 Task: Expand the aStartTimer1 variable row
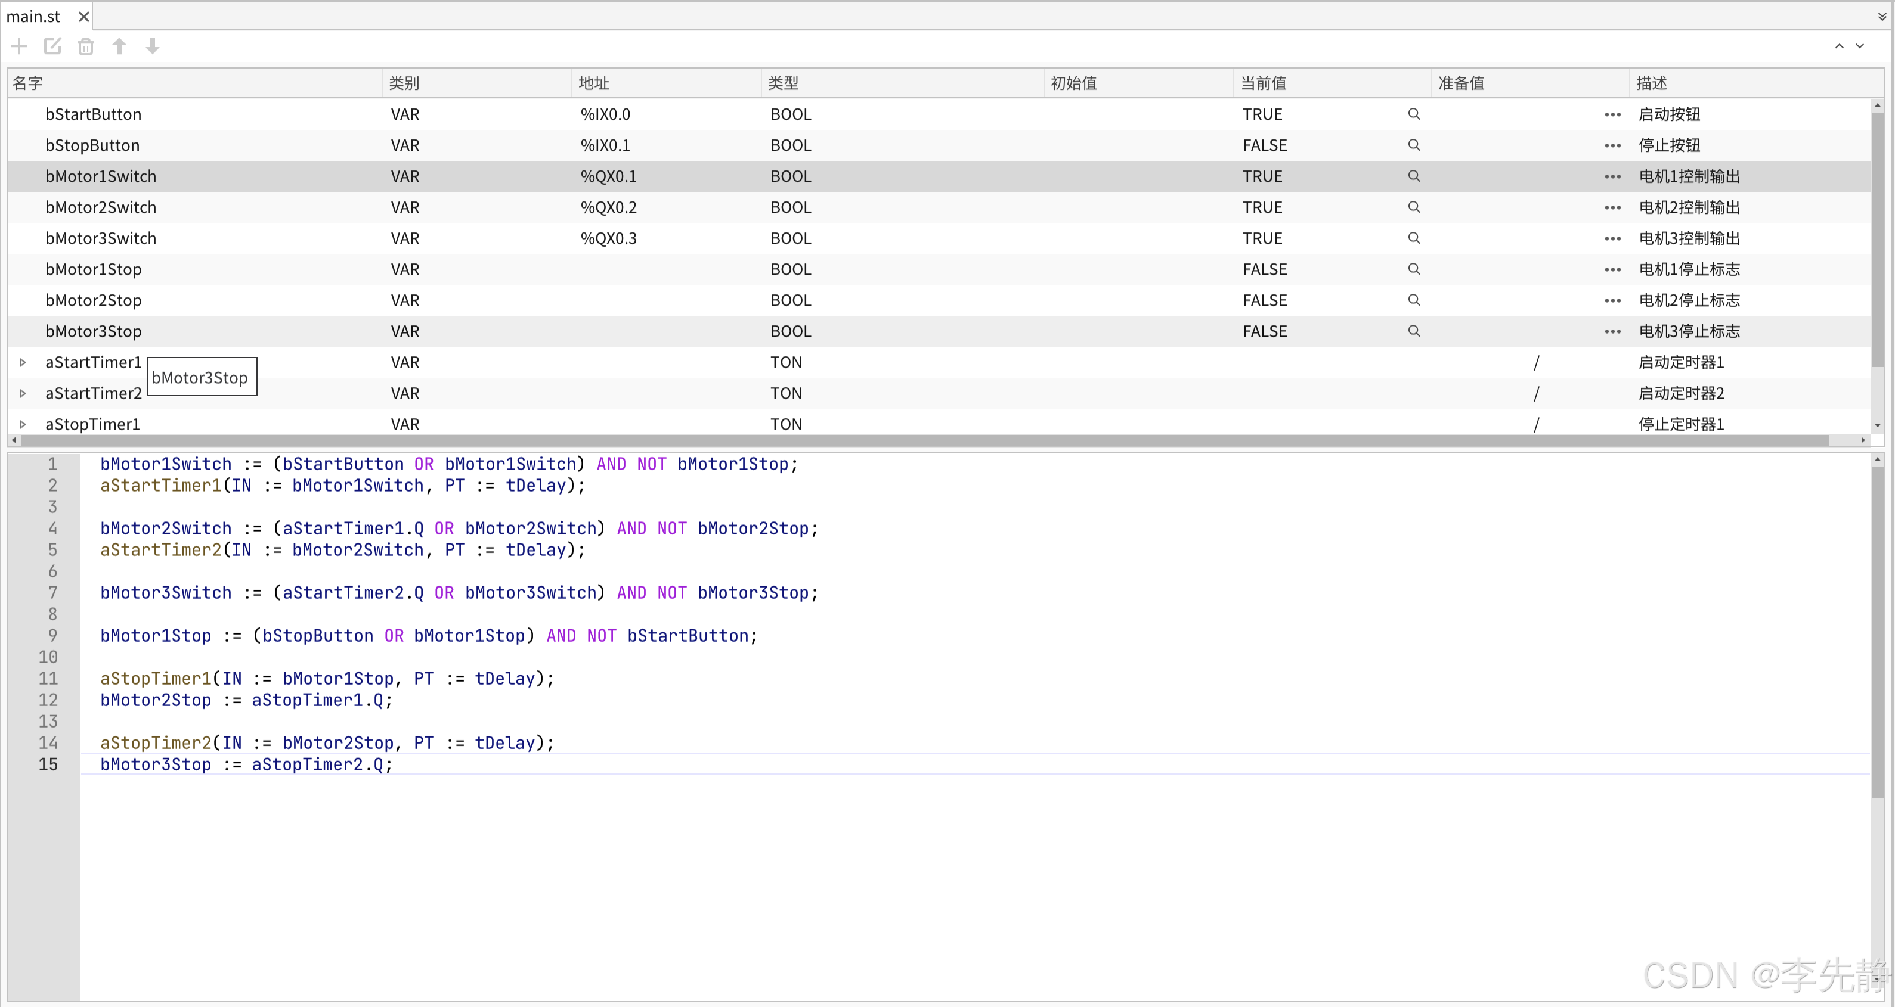[x=23, y=362]
